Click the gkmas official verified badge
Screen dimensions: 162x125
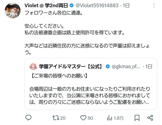click(108, 67)
